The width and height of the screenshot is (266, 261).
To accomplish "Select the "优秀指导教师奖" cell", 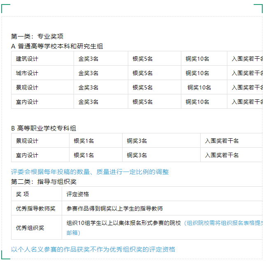I will click(x=36, y=208).
